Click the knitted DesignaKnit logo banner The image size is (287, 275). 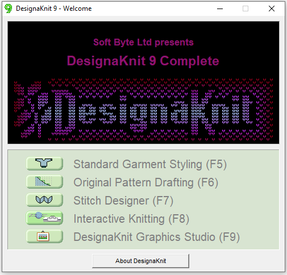click(x=143, y=110)
